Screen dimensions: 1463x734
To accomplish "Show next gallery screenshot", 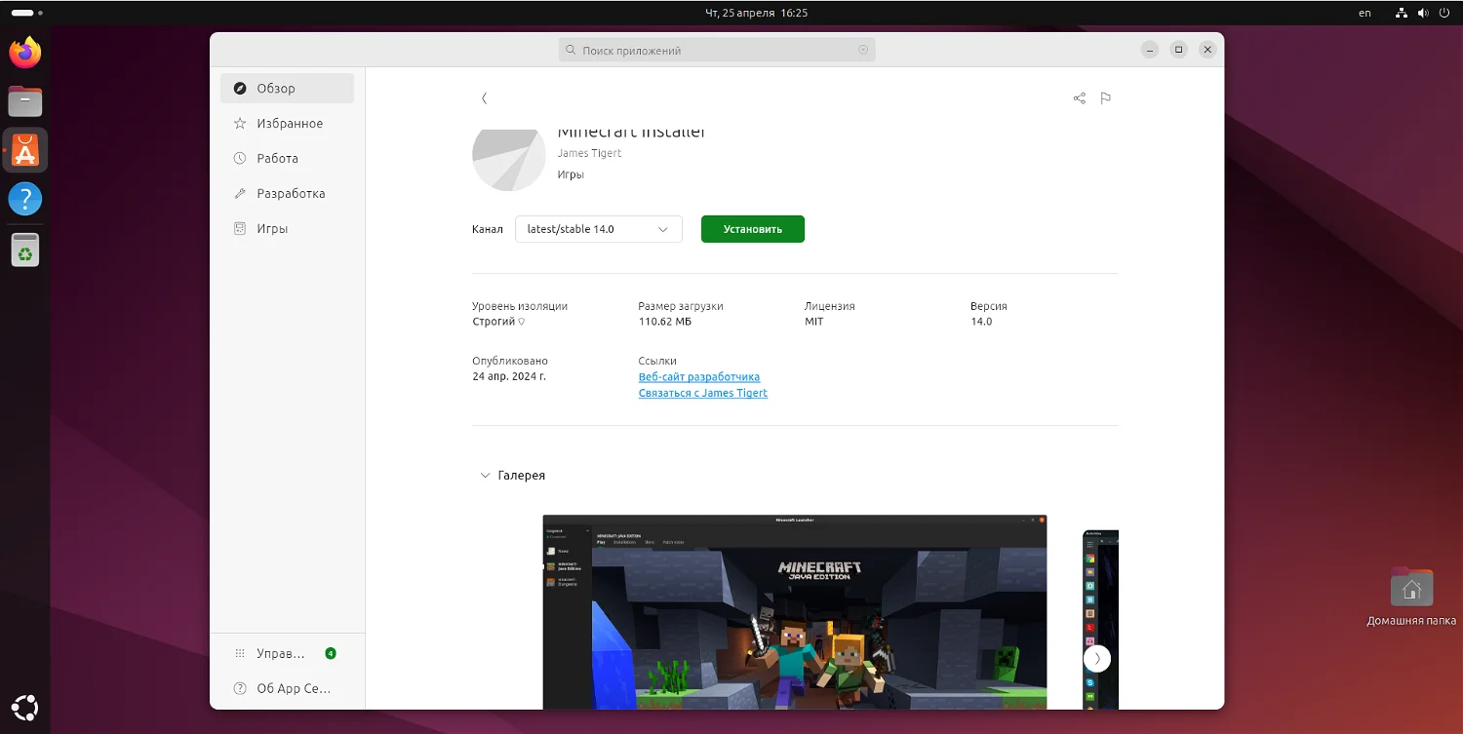I will point(1097,658).
